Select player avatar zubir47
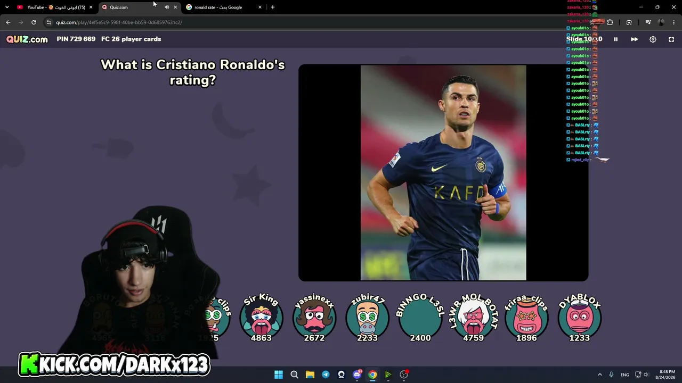The height and width of the screenshot is (383, 682). pos(367,318)
